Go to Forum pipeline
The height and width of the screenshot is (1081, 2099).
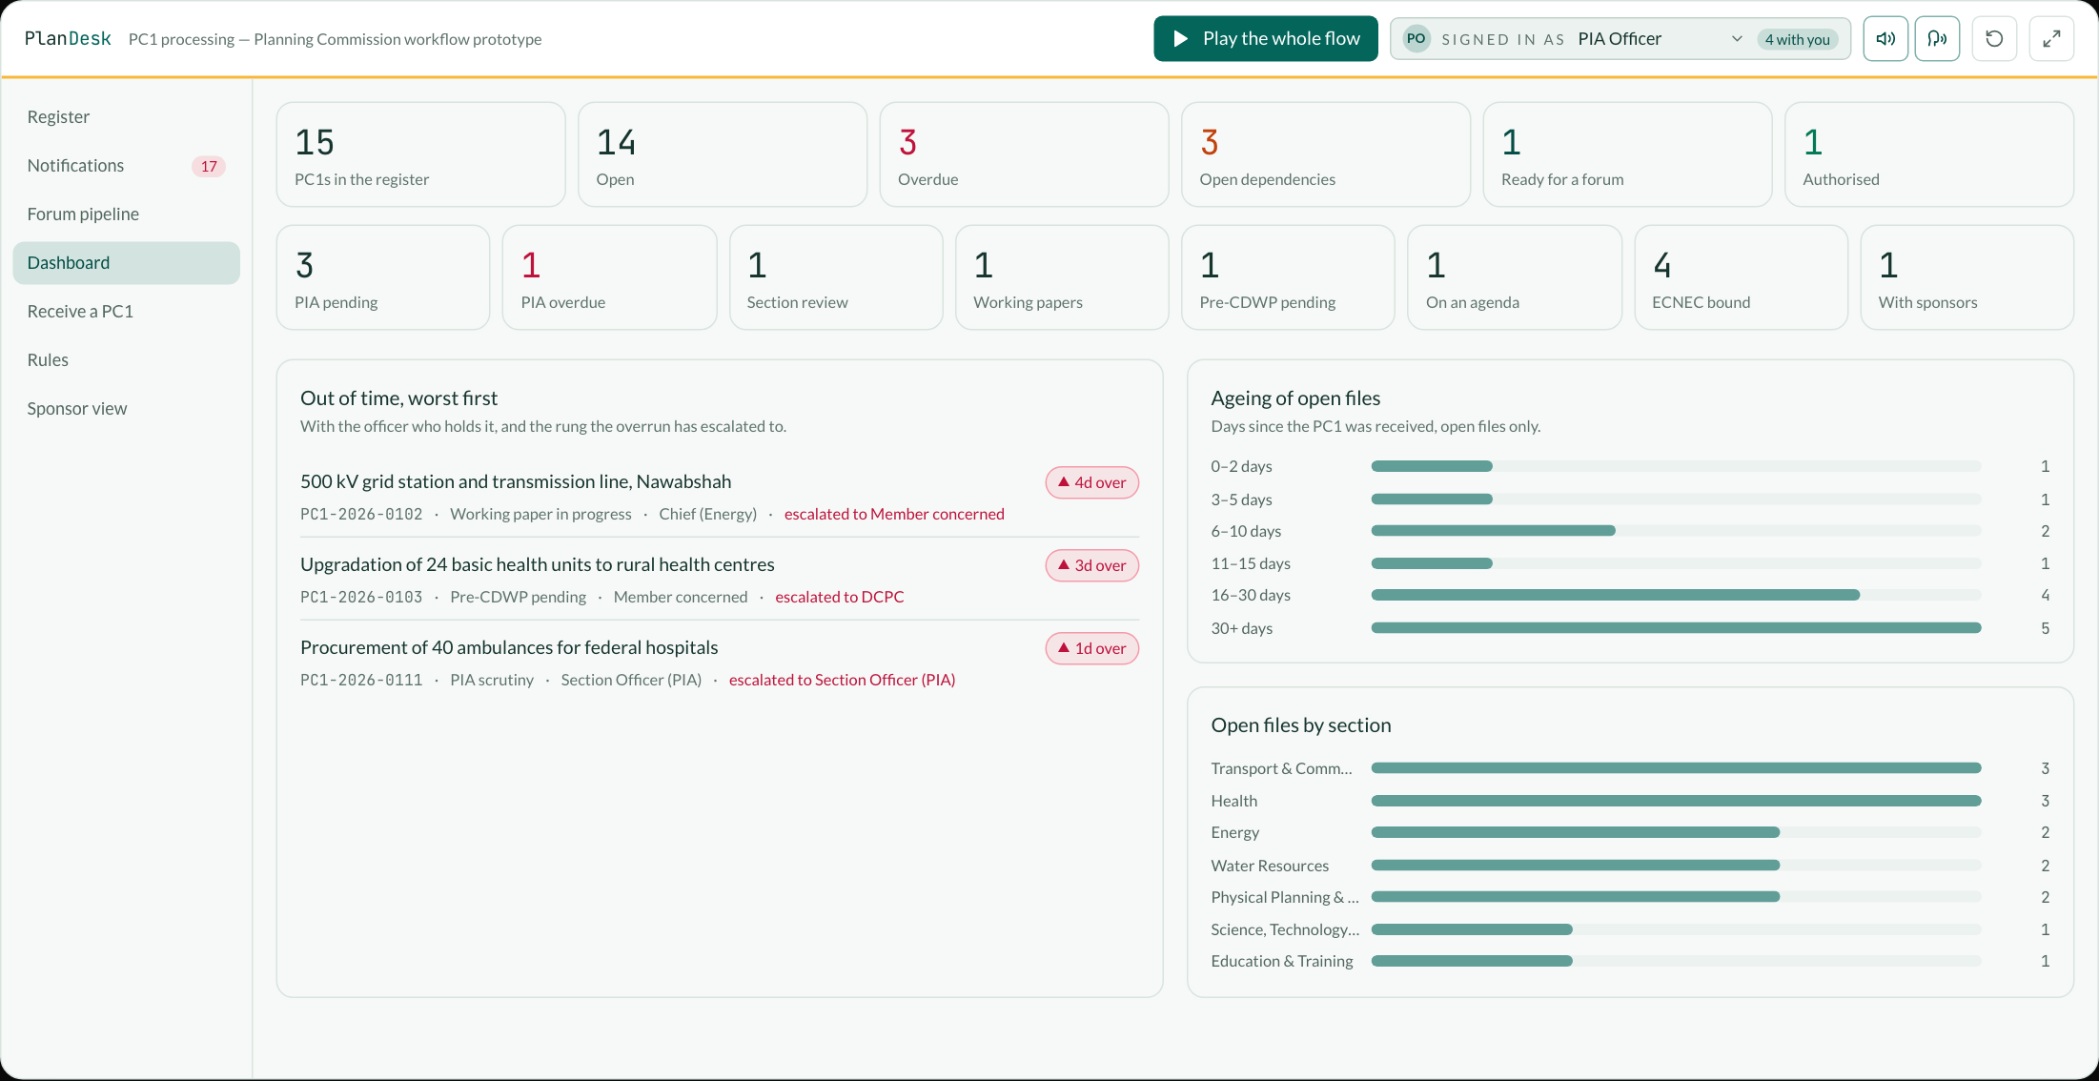pos(126,214)
